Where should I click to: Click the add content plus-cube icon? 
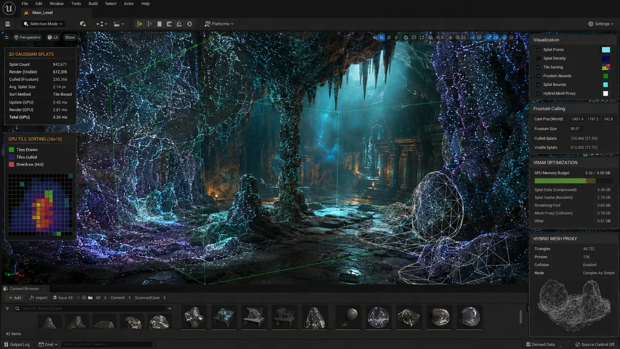[83, 24]
